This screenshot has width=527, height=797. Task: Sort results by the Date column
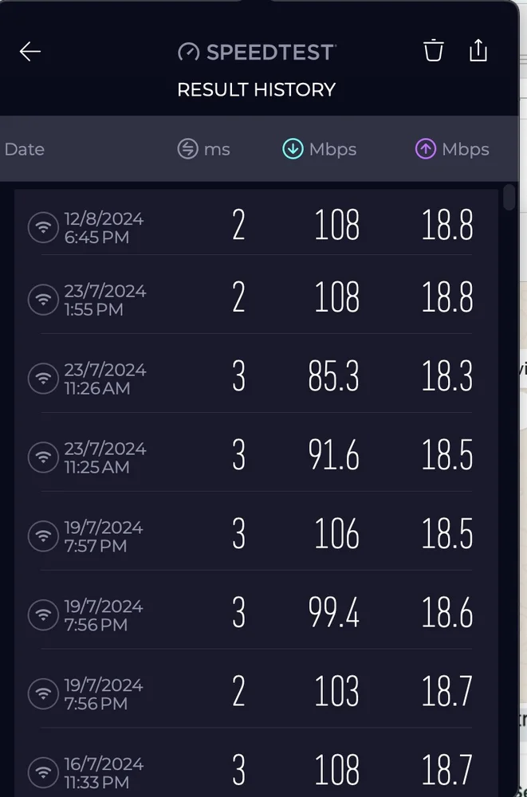pyautogui.click(x=25, y=148)
